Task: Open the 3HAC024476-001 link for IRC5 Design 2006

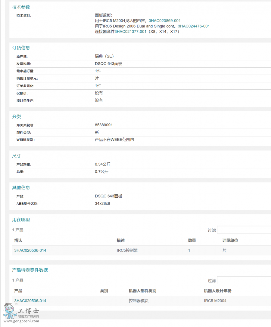Action: 194,26
